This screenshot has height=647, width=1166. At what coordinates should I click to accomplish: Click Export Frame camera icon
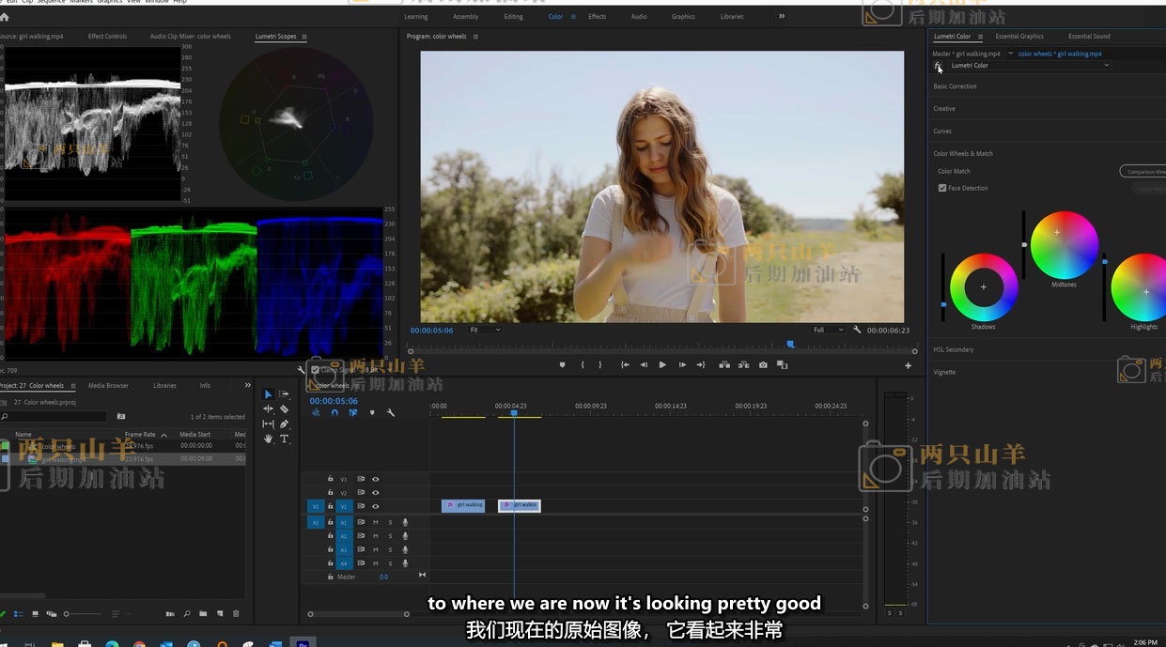coord(763,364)
